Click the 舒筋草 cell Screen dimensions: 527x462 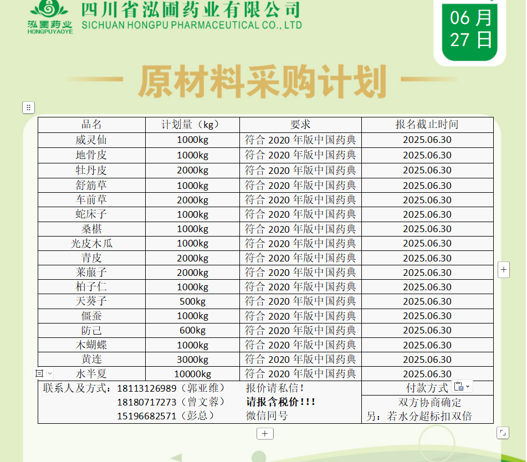coord(91,185)
